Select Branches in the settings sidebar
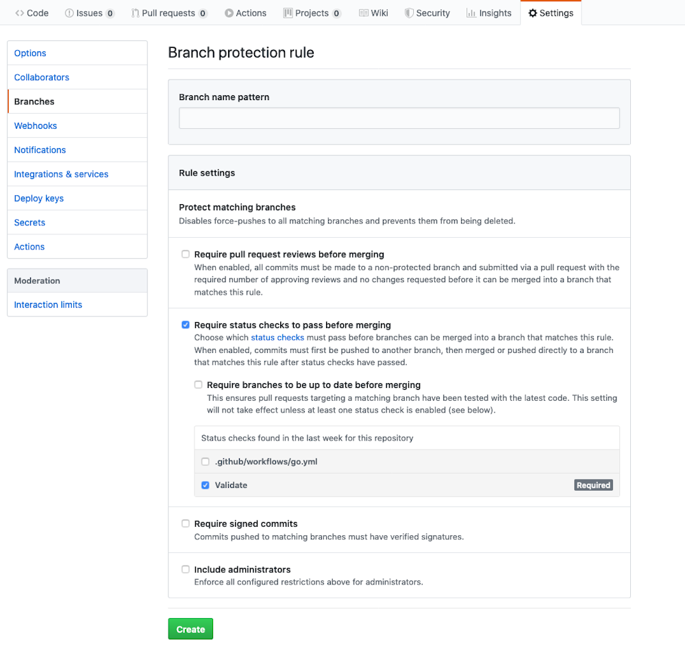The height and width of the screenshot is (653, 685). pos(34,101)
